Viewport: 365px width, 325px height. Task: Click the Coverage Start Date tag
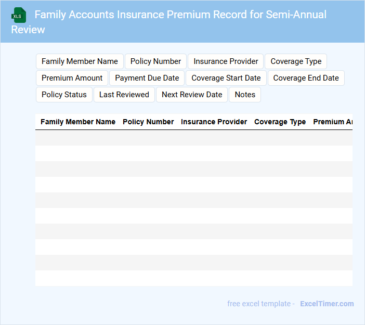point(226,78)
